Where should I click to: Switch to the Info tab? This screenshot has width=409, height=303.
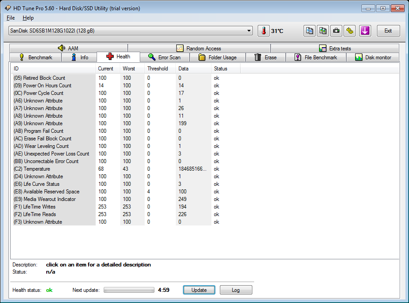click(79, 57)
